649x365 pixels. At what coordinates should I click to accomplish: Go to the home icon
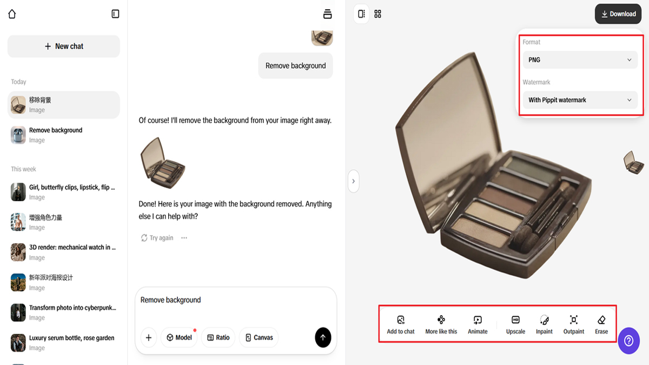click(12, 14)
